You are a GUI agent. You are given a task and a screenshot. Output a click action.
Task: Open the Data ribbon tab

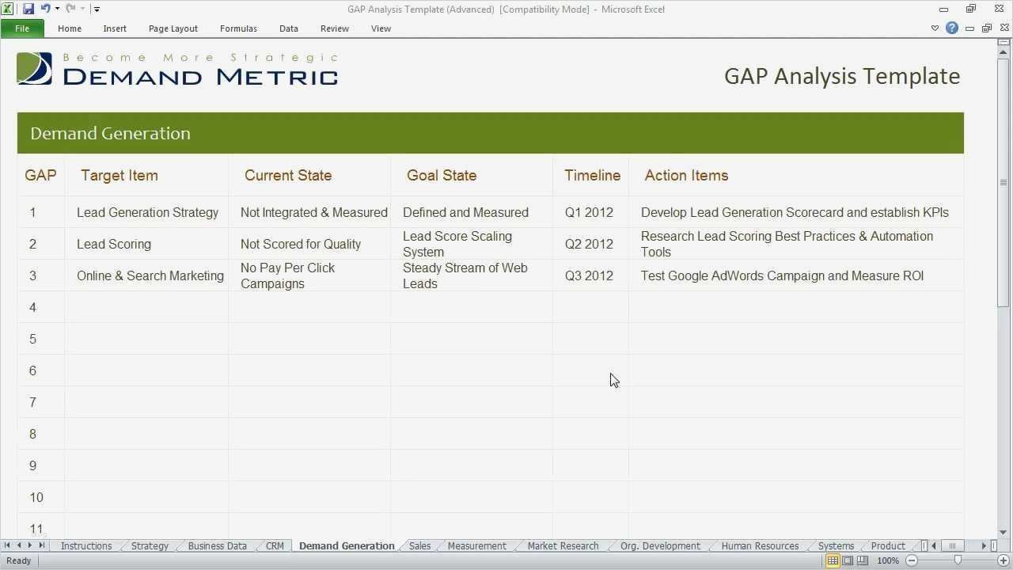[x=289, y=28]
